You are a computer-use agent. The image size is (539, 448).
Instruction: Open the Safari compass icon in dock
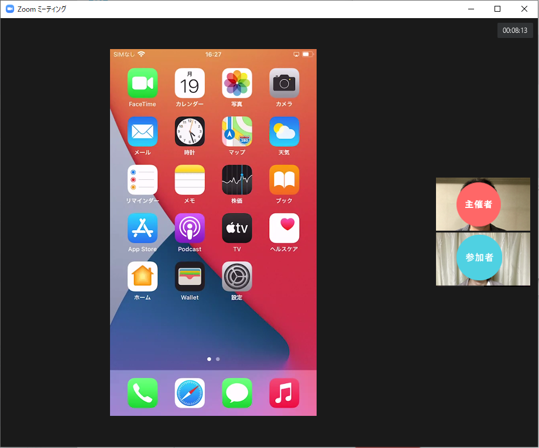coord(190,393)
